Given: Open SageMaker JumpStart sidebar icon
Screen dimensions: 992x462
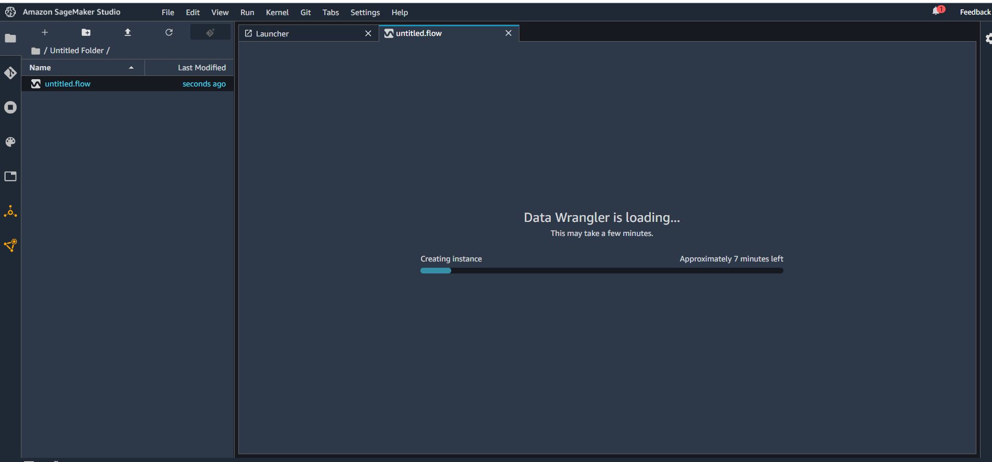Looking at the screenshot, I should pyautogui.click(x=10, y=211).
